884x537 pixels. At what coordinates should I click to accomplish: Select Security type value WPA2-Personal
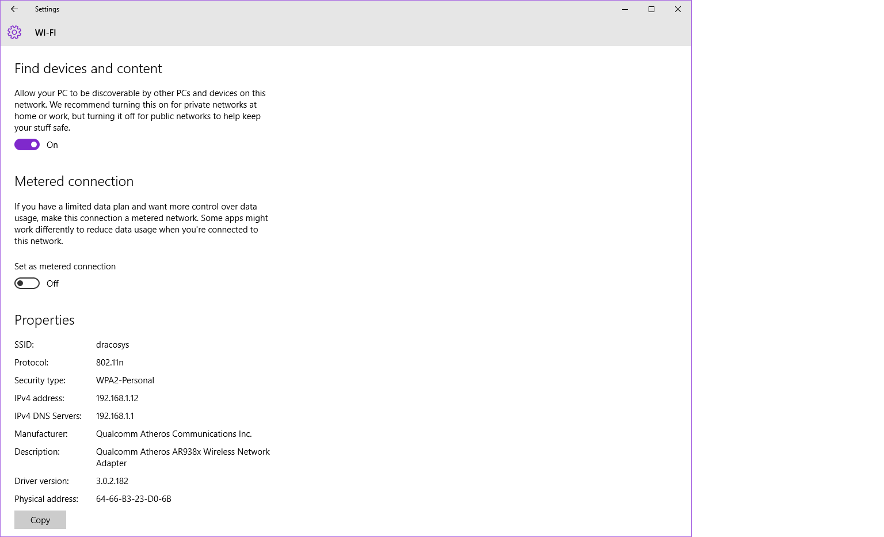(x=125, y=380)
